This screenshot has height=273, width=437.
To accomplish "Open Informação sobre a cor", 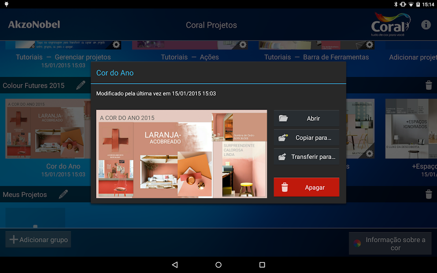I will pyautogui.click(x=390, y=243).
